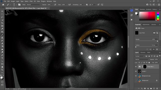Toggle mask visibility eye in Properties panel

coord(154,49)
